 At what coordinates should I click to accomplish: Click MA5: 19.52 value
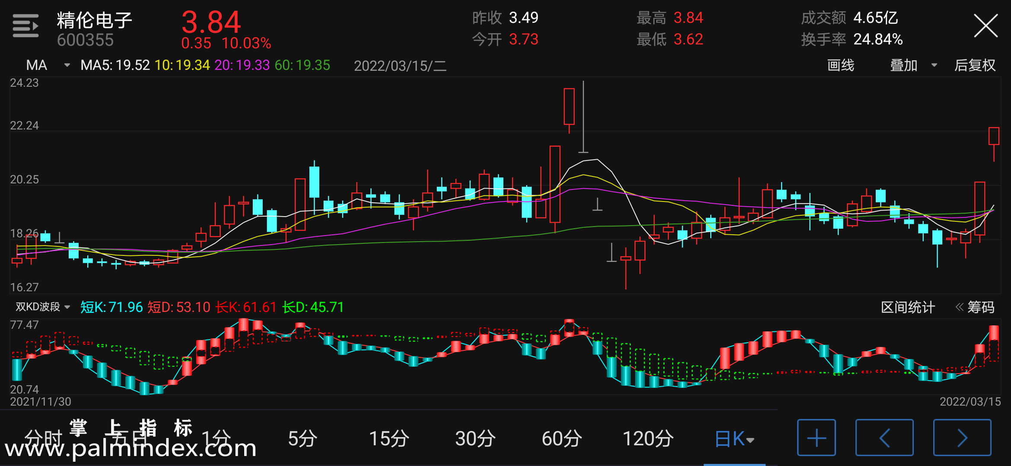(x=115, y=65)
